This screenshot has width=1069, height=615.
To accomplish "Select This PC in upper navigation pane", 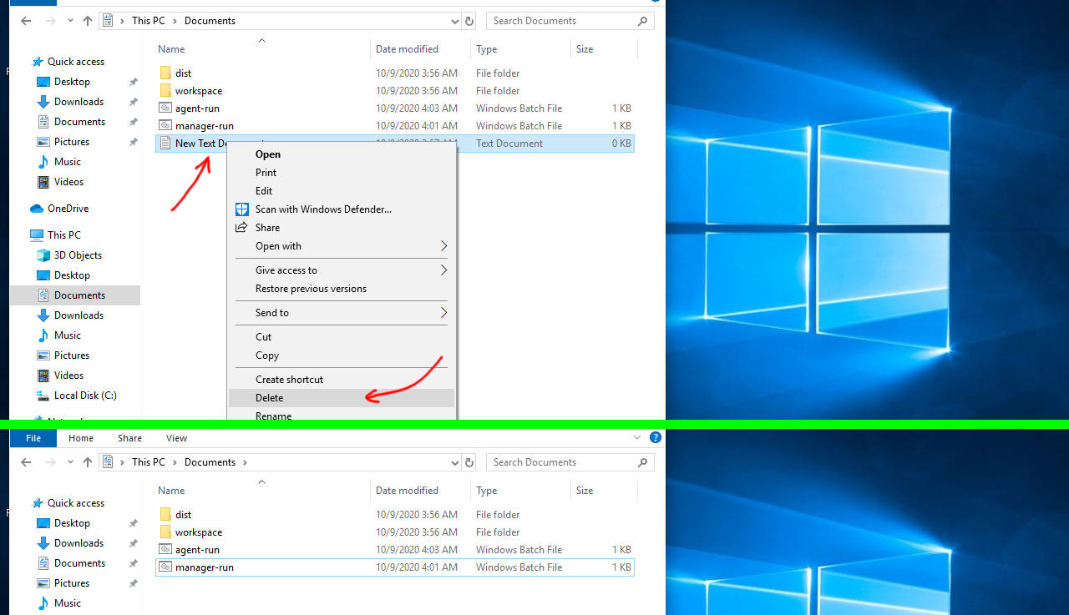I will point(55,235).
